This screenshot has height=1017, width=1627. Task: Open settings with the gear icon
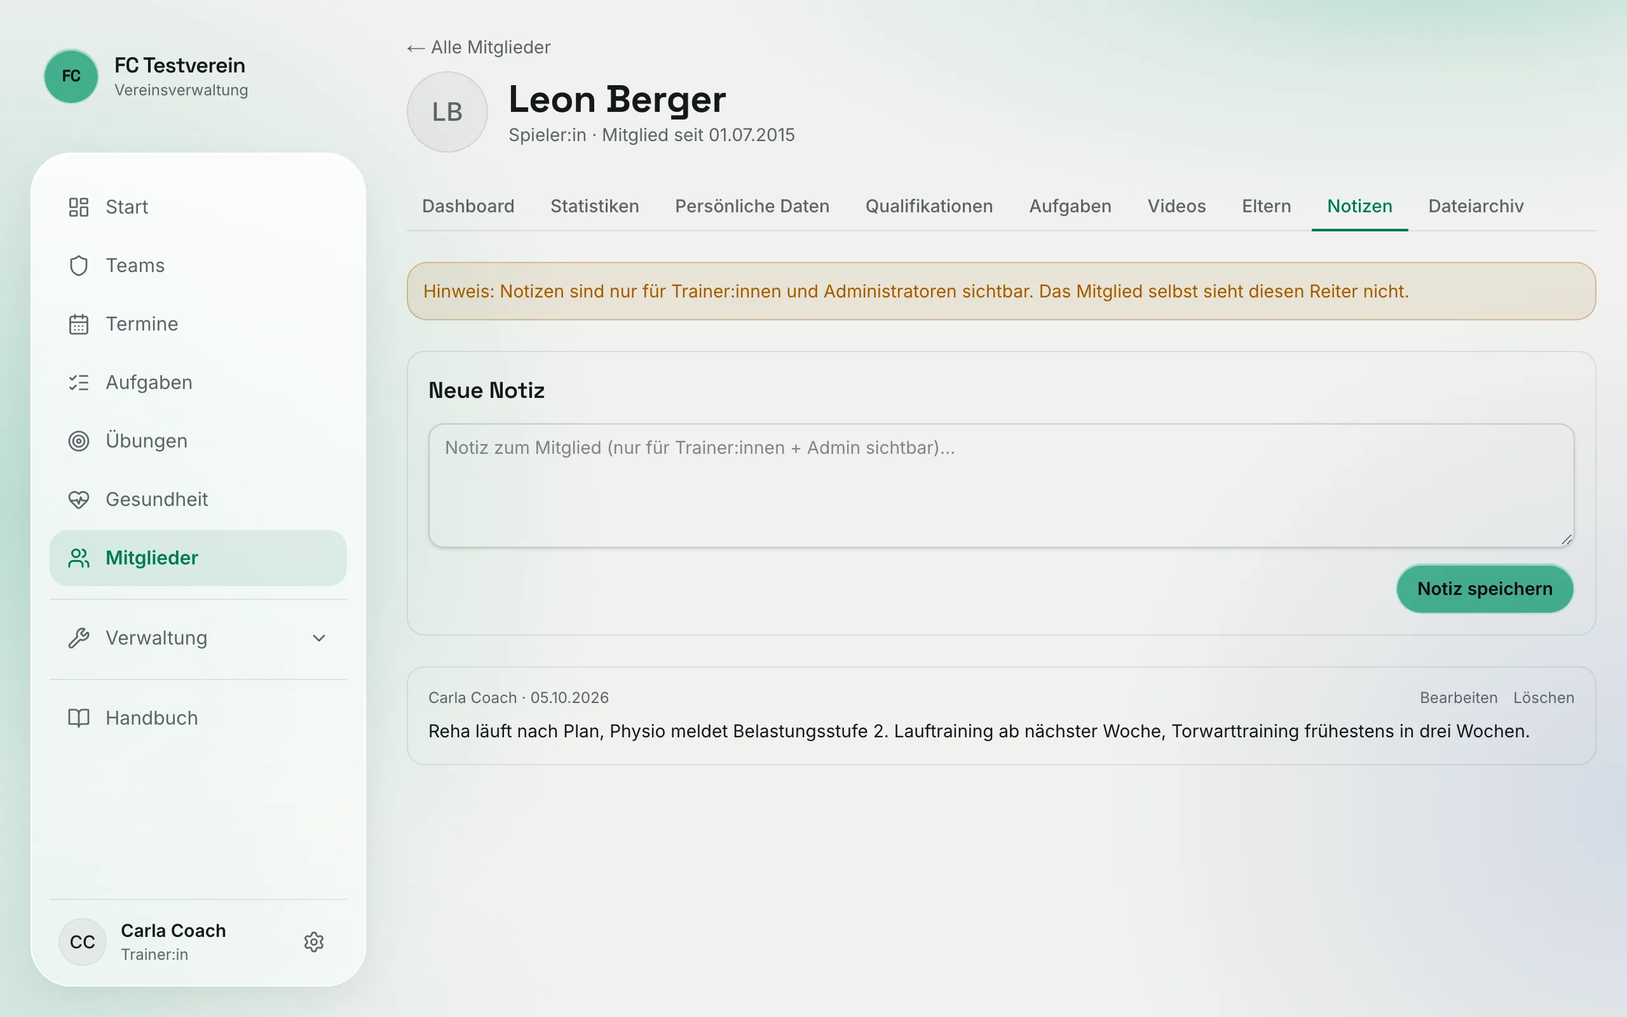pos(314,941)
